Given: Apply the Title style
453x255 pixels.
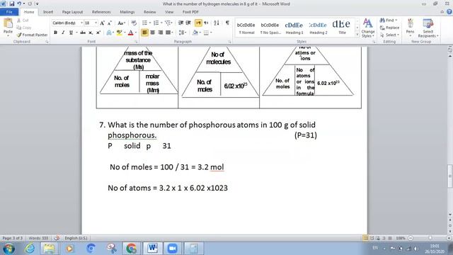Looking at the screenshot, I should click(342, 28).
